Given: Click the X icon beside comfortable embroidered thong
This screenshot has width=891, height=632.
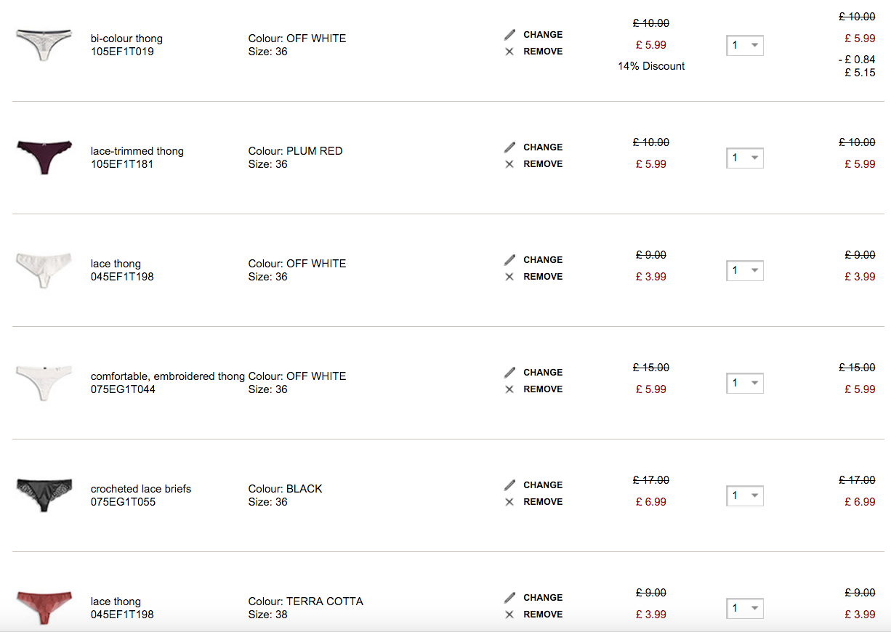Looking at the screenshot, I should click(509, 389).
